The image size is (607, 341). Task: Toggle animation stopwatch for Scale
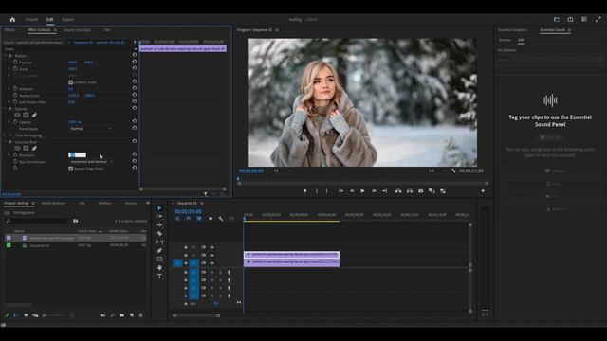(15, 68)
